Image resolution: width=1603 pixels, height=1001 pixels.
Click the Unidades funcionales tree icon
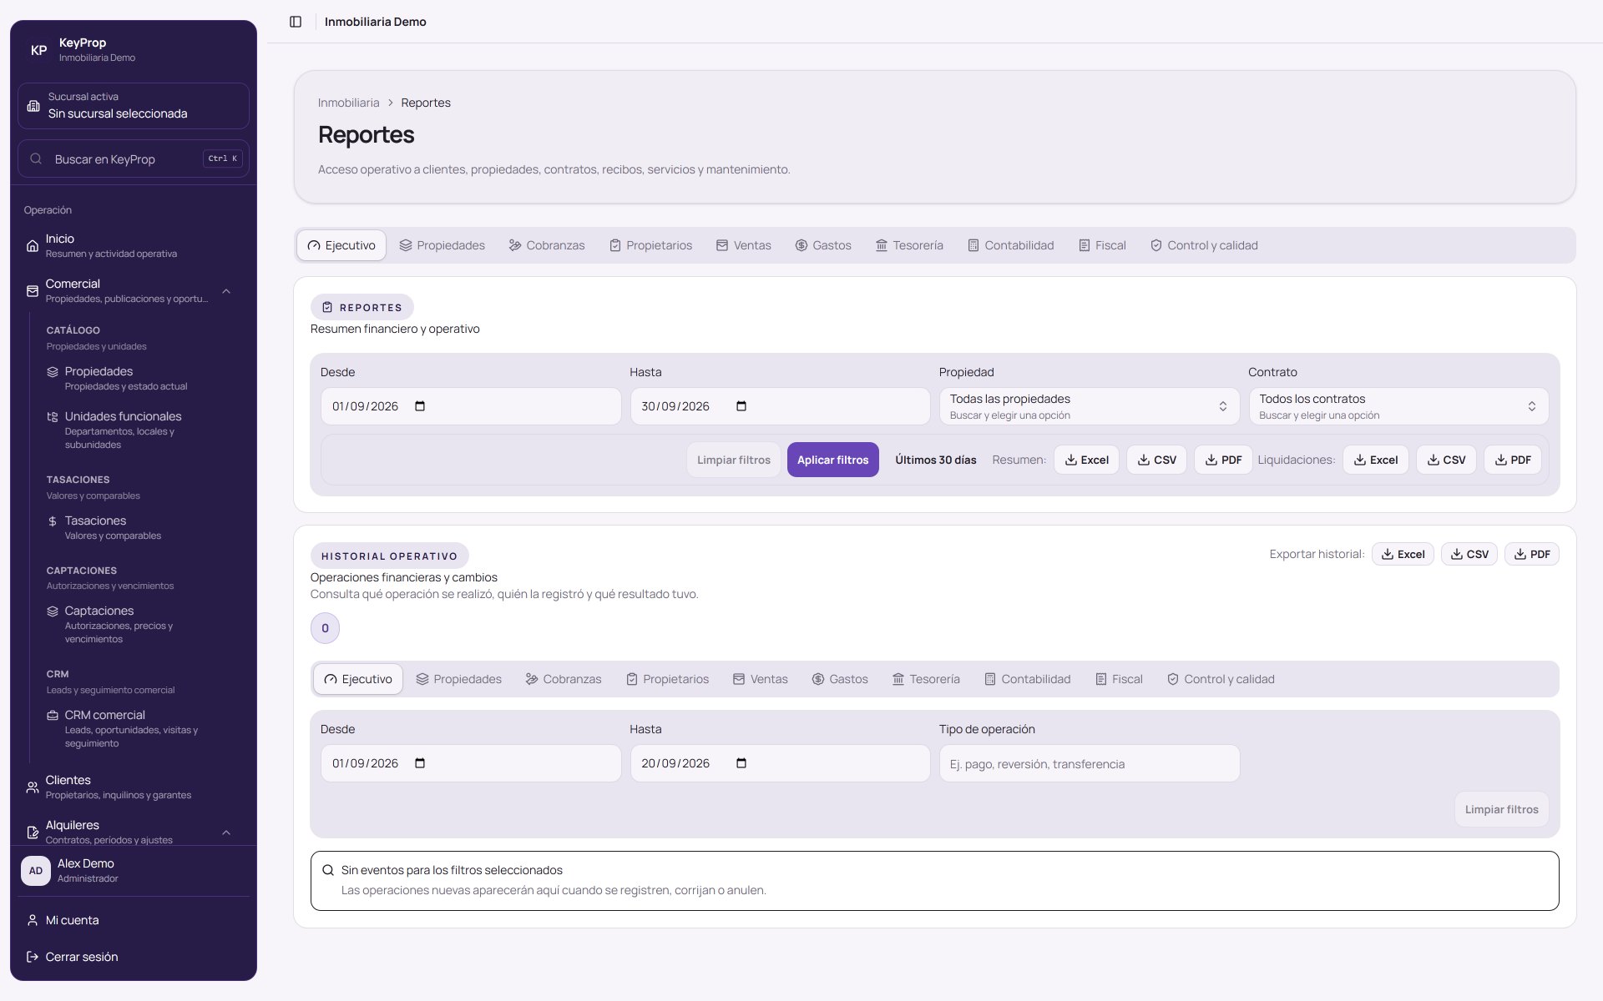pos(53,416)
